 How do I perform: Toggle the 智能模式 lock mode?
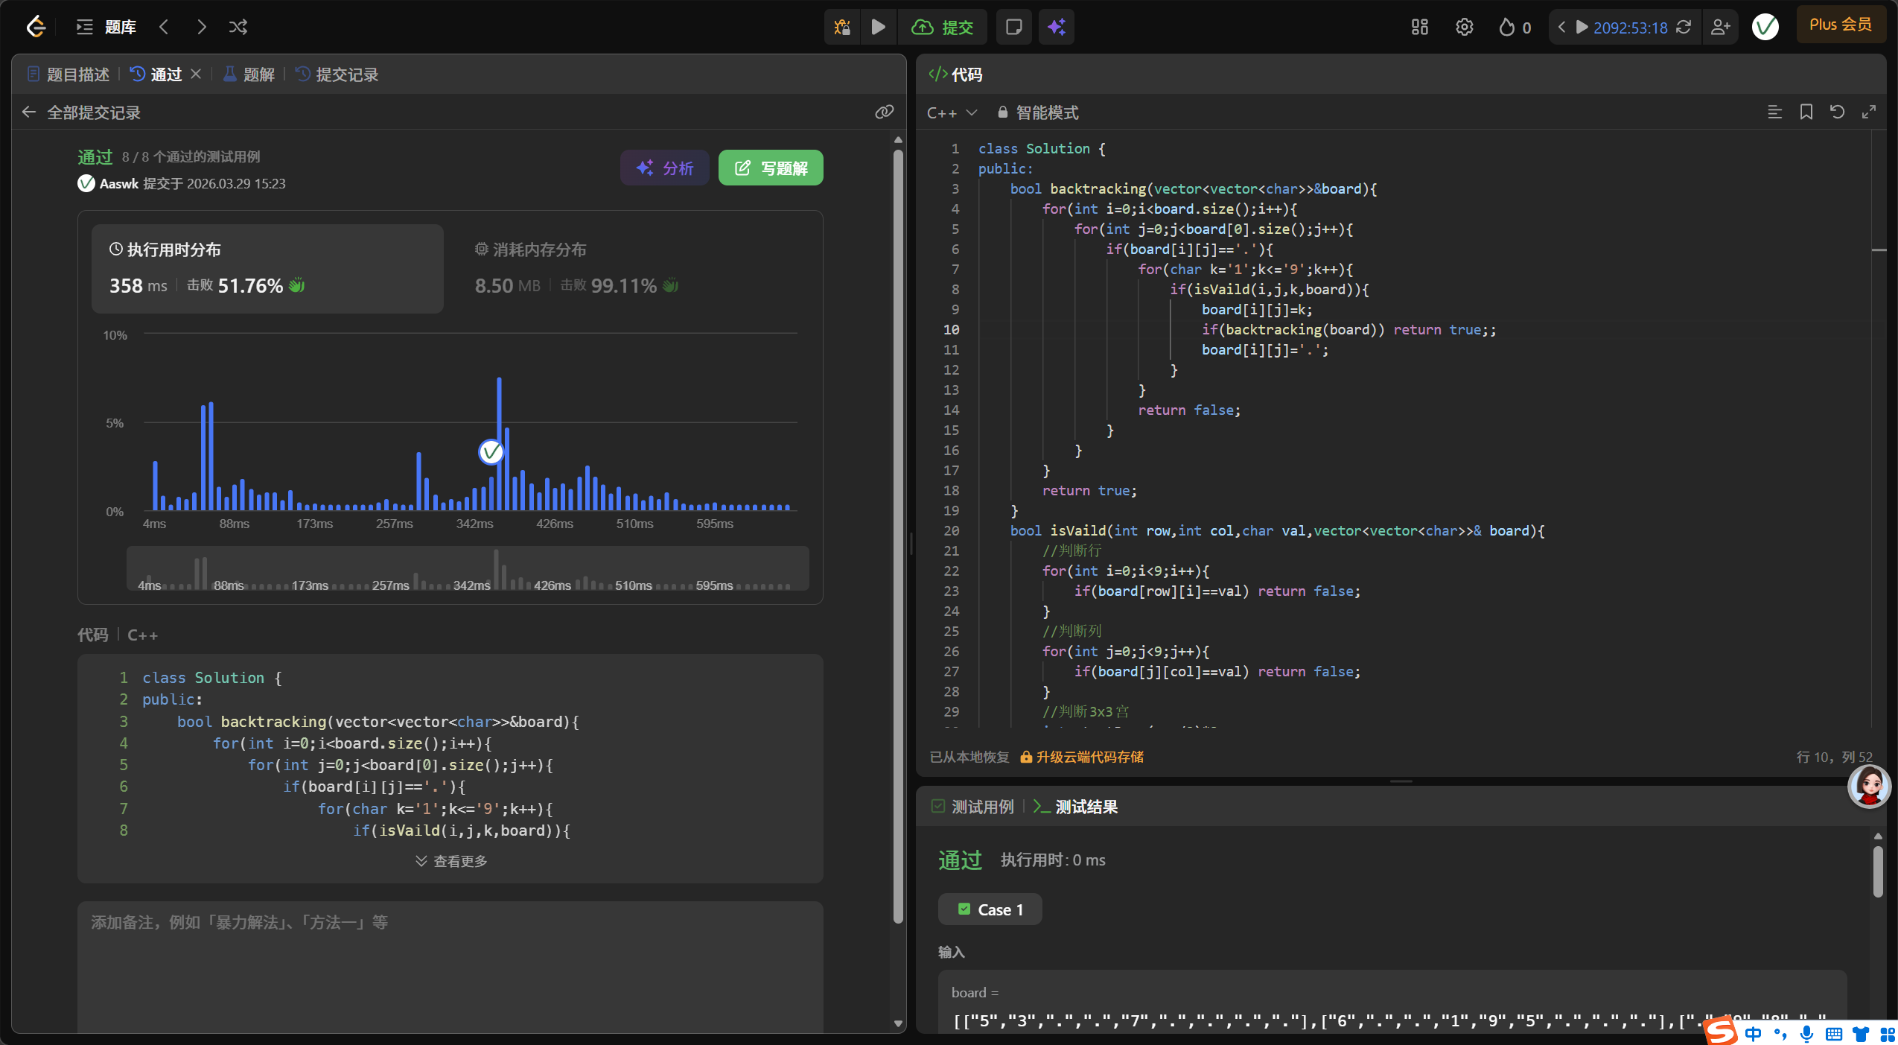pyautogui.click(x=1039, y=112)
